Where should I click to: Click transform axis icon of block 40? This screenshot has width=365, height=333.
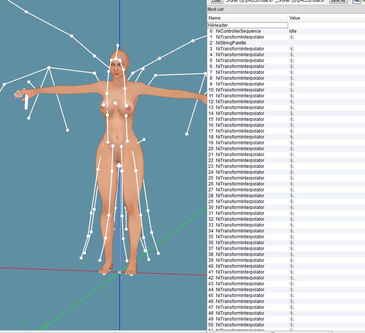click(292, 266)
